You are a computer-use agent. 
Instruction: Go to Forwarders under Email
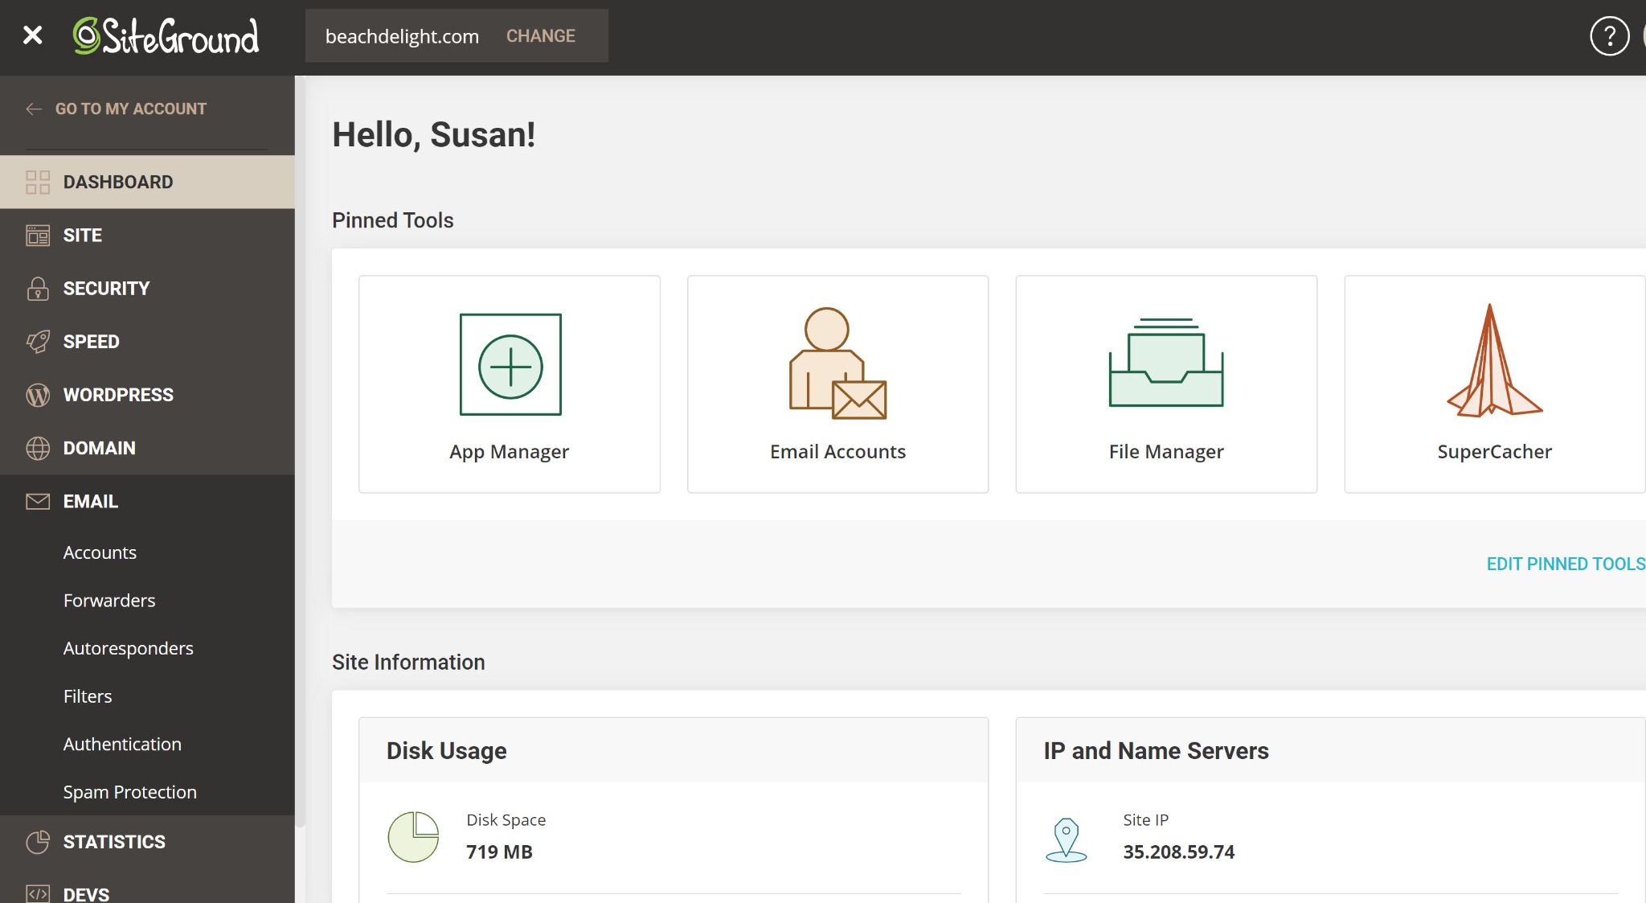(x=109, y=600)
